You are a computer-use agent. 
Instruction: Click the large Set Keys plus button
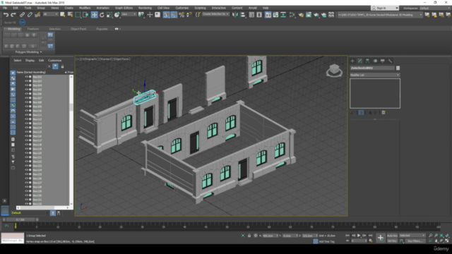[381, 238]
